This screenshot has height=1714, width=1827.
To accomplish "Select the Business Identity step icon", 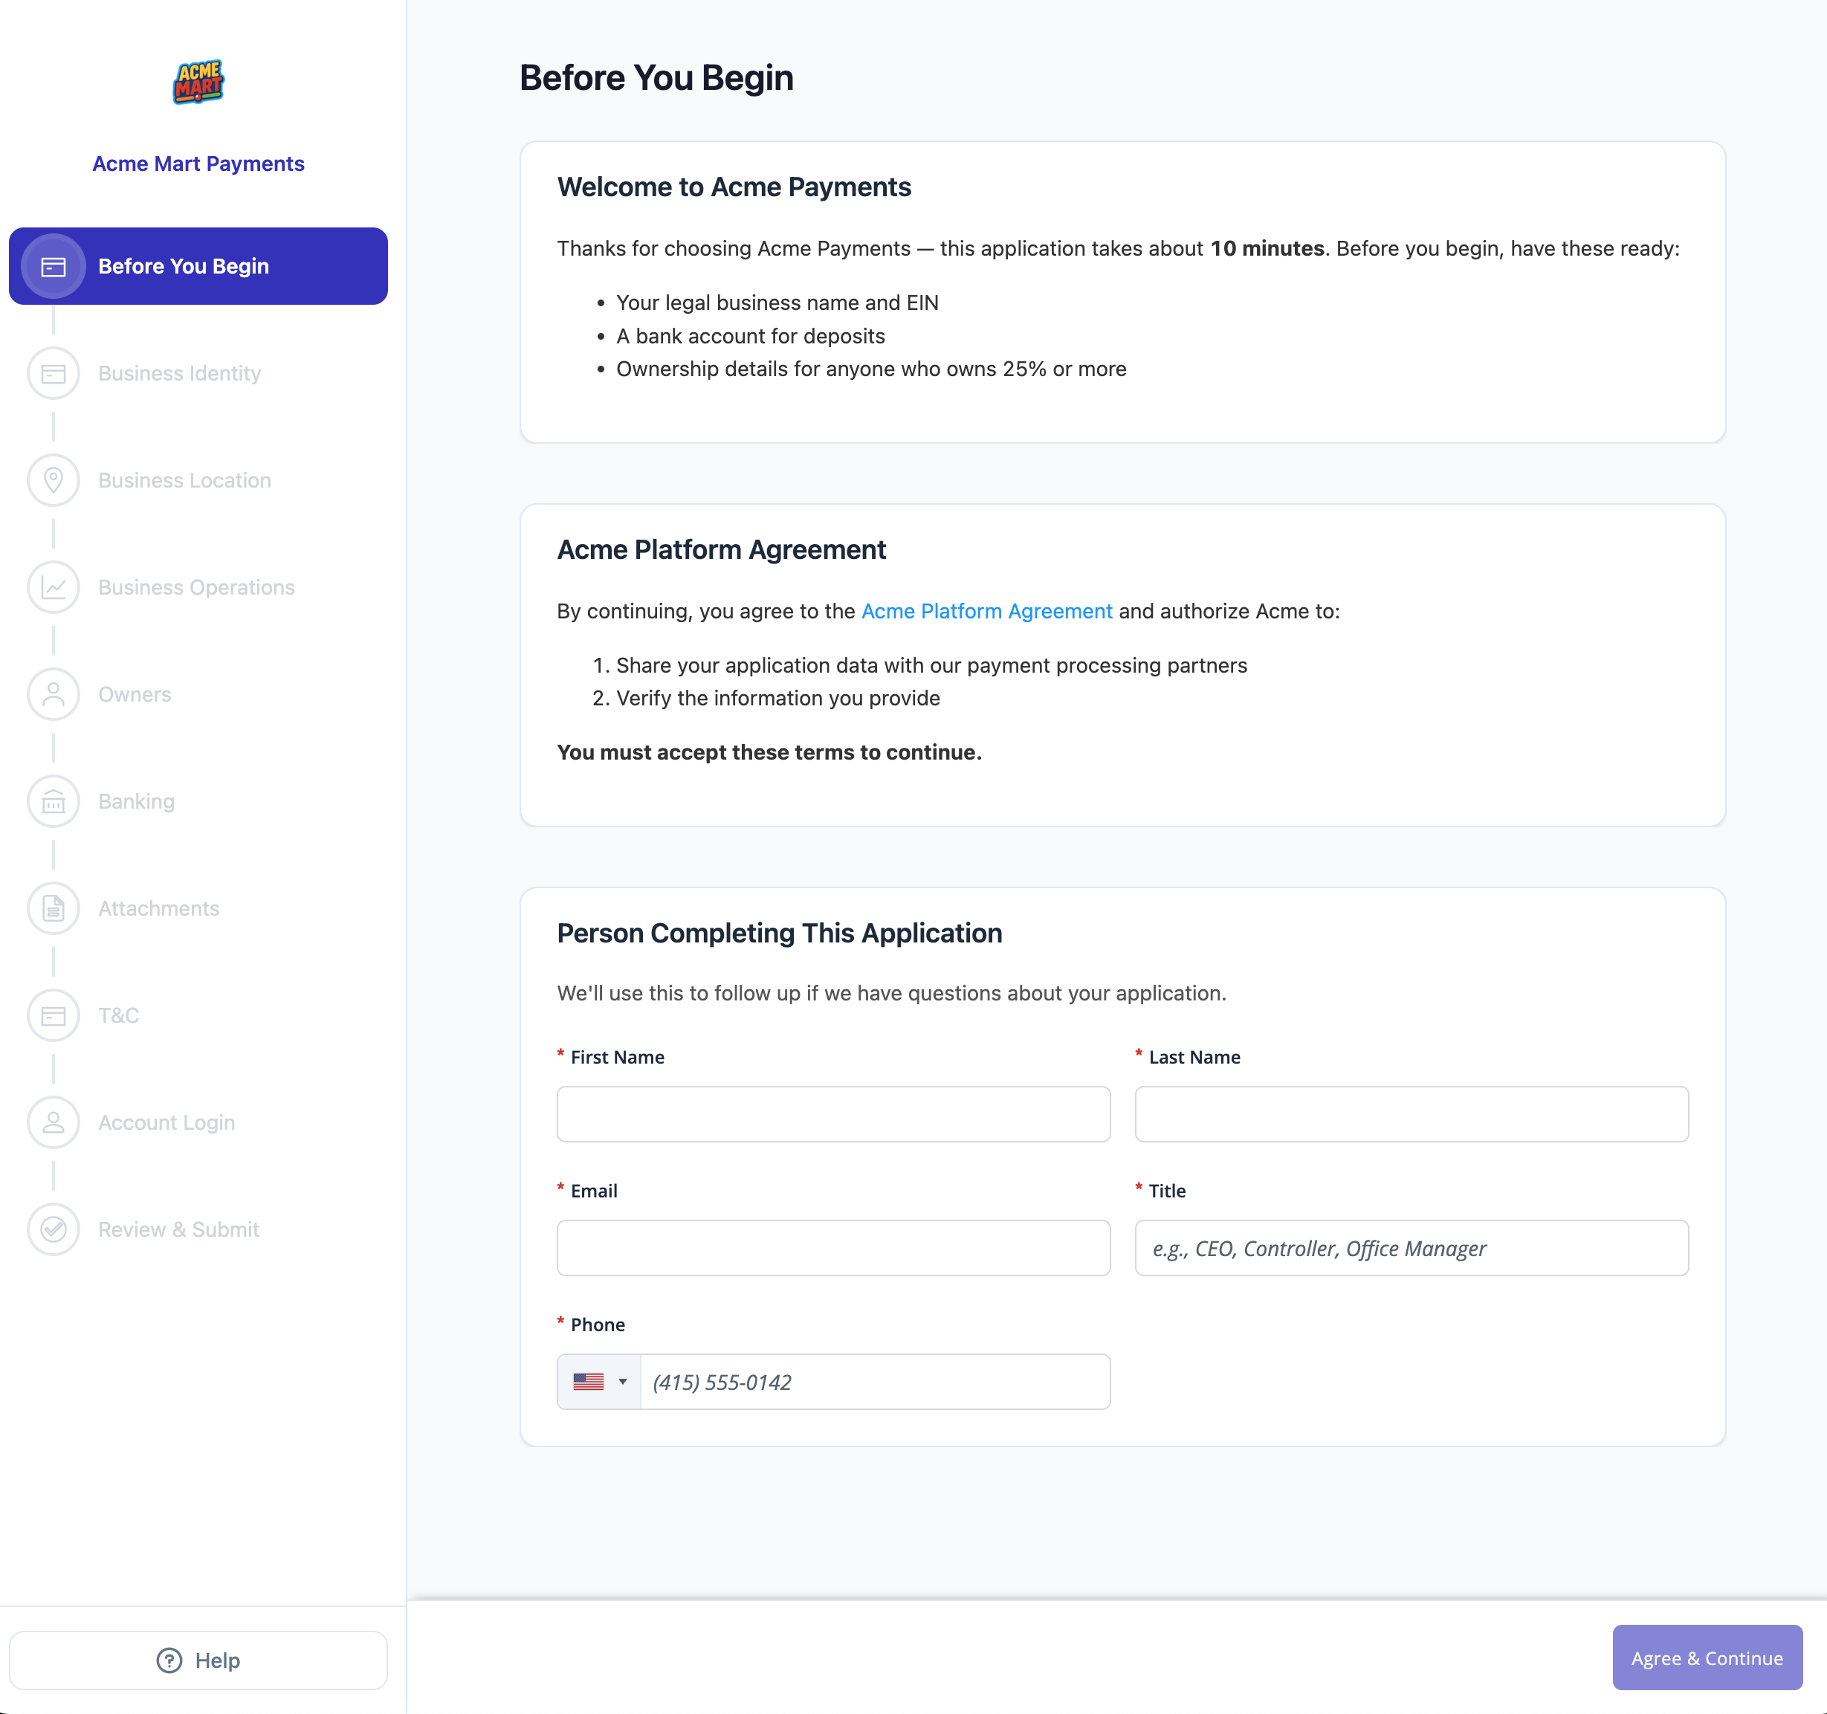I will click(54, 373).
